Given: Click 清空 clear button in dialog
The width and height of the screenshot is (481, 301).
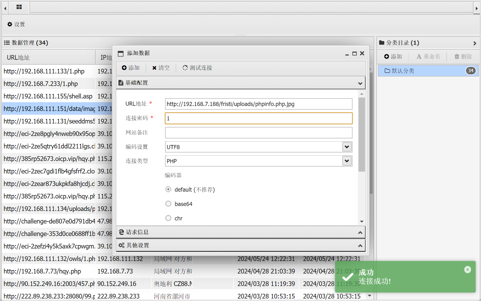Looking at the screenshot, I should pyautogui.click(x=161, y=68).
